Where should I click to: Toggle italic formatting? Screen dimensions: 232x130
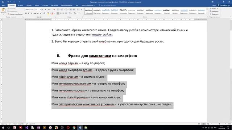[x=28, y=13]
